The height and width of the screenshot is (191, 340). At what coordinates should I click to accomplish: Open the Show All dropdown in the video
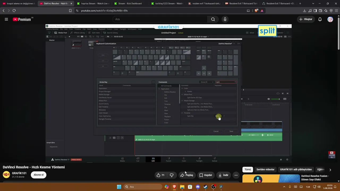coord(207,82)
